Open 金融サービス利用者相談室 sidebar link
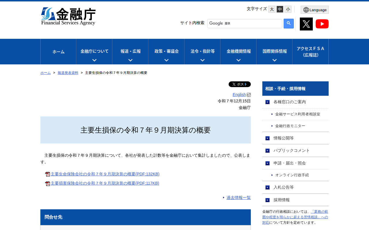 pyautogui.click(x=298, y=114)
